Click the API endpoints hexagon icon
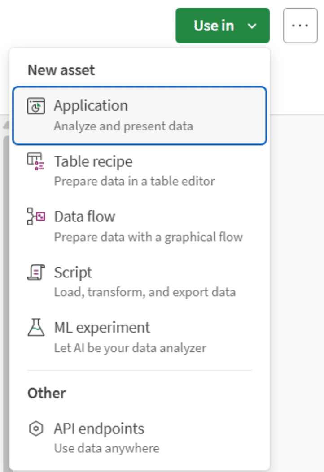Viewport: 324px width, 472px height. (36, 429)
